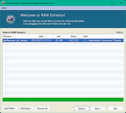
Task: Click the file path cell ending in 1Sample
Action: click(102, 40)
